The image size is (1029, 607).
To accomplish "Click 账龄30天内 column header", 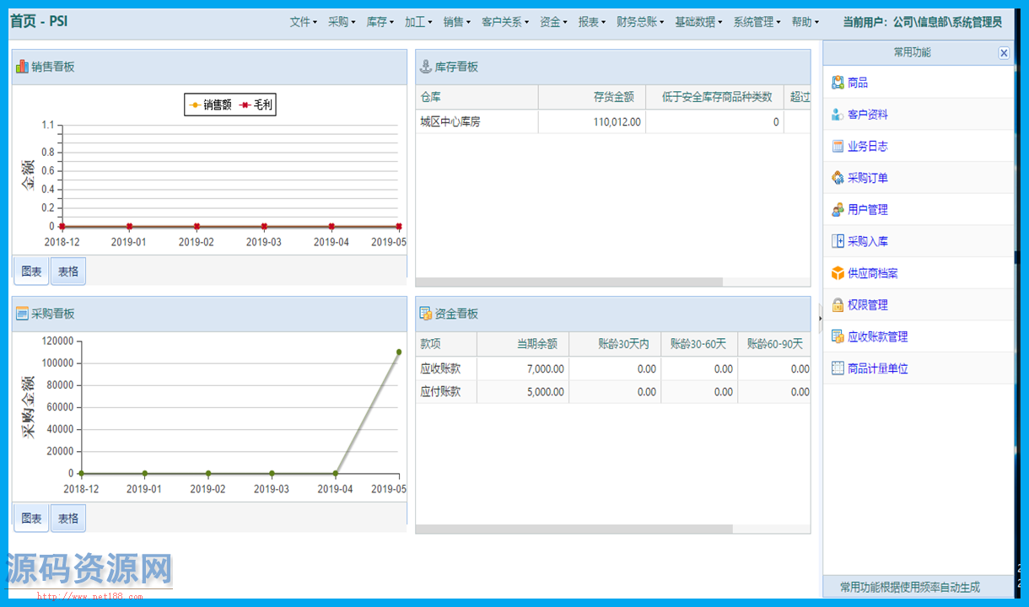I will 615,344.
